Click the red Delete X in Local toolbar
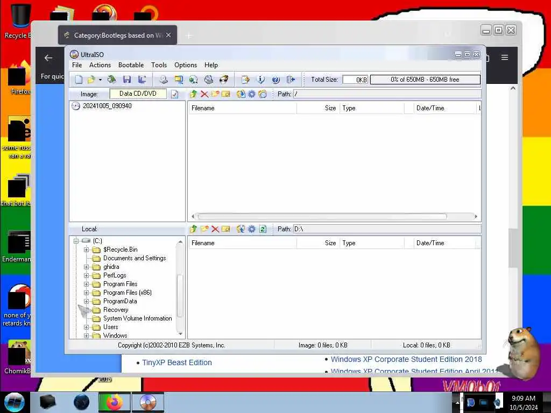 pos(215,229)
